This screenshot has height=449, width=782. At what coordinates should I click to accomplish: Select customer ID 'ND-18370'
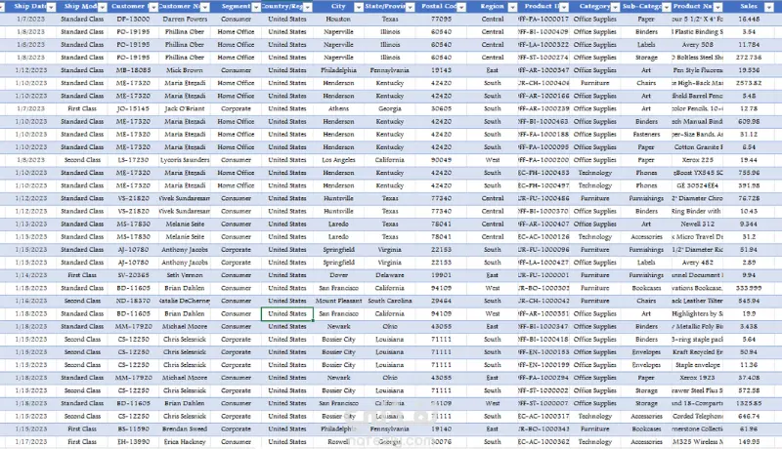tap(133, 301)
